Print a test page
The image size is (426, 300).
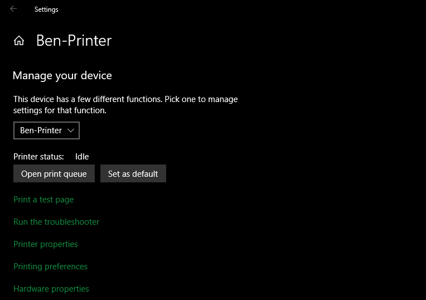point(43,200)
